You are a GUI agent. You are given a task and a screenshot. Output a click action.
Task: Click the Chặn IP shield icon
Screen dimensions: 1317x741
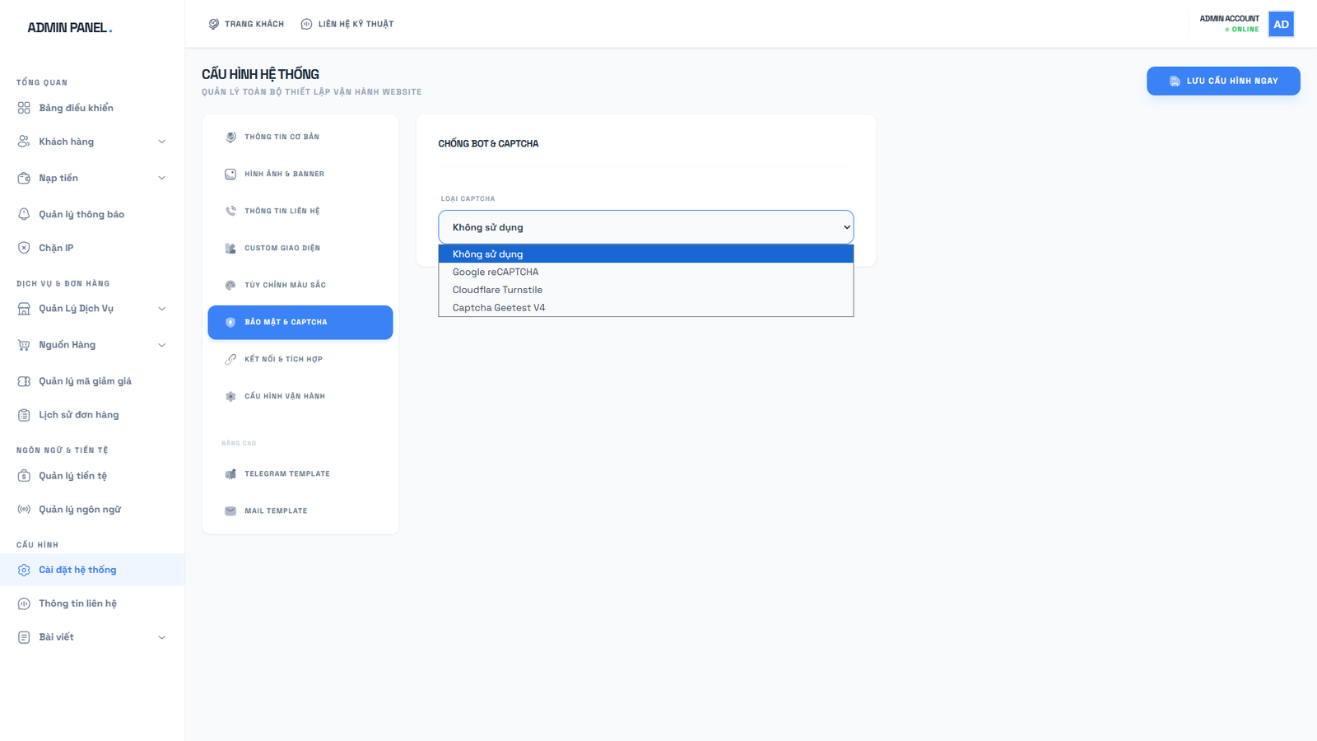point(24,248)
